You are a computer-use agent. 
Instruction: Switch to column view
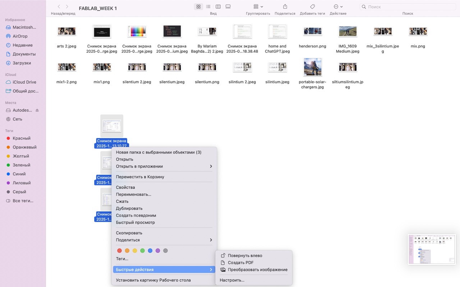218,7
